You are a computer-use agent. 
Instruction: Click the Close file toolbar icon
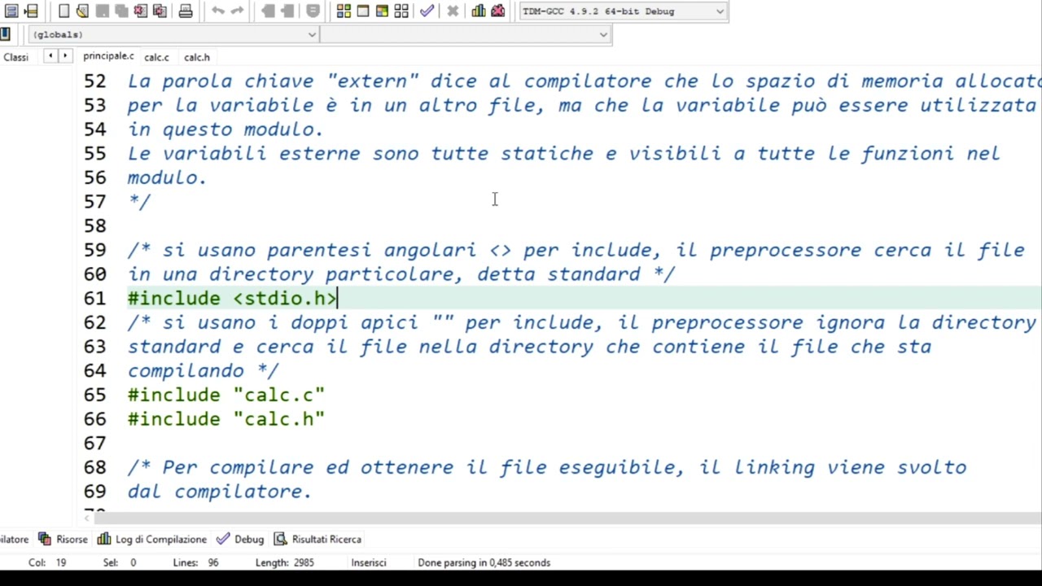[x=141, y=11]
